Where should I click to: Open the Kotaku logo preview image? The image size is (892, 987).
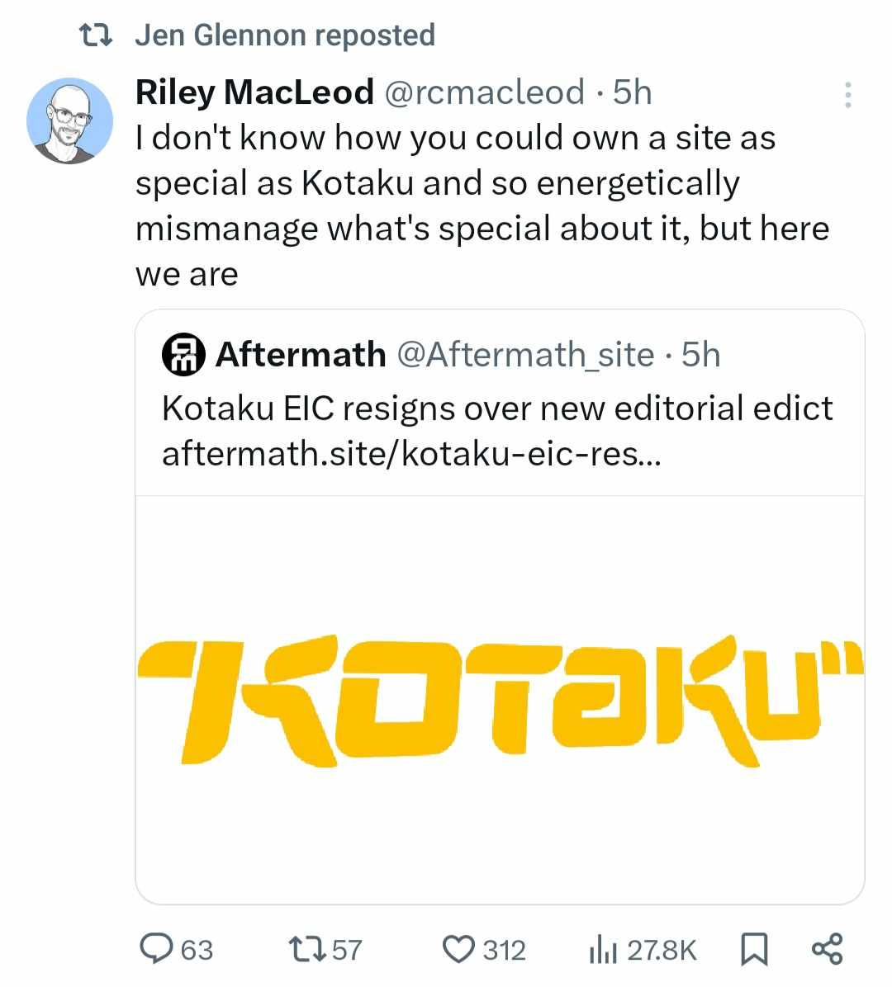500,700
